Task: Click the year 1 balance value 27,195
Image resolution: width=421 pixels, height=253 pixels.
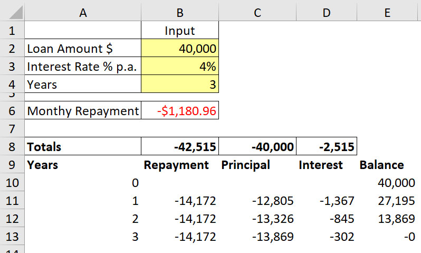Action: coord(388,201)
